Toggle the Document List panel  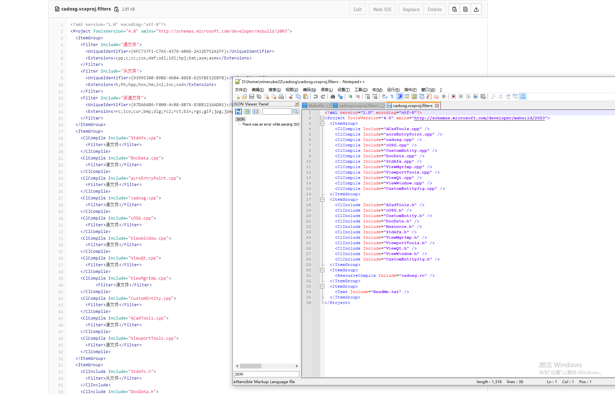tap(422, 97)
